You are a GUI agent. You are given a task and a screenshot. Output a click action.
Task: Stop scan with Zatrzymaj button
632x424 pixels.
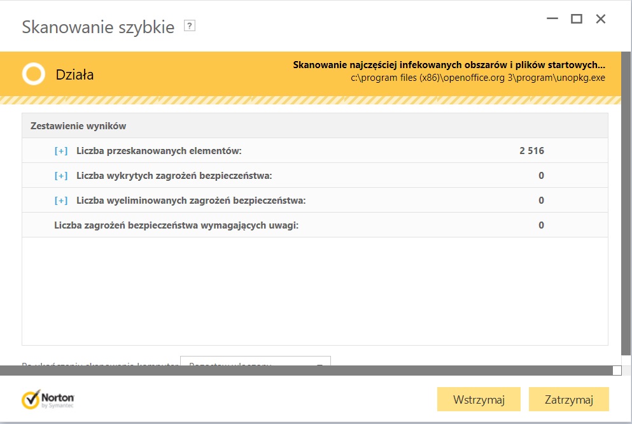tap(568, 400)
